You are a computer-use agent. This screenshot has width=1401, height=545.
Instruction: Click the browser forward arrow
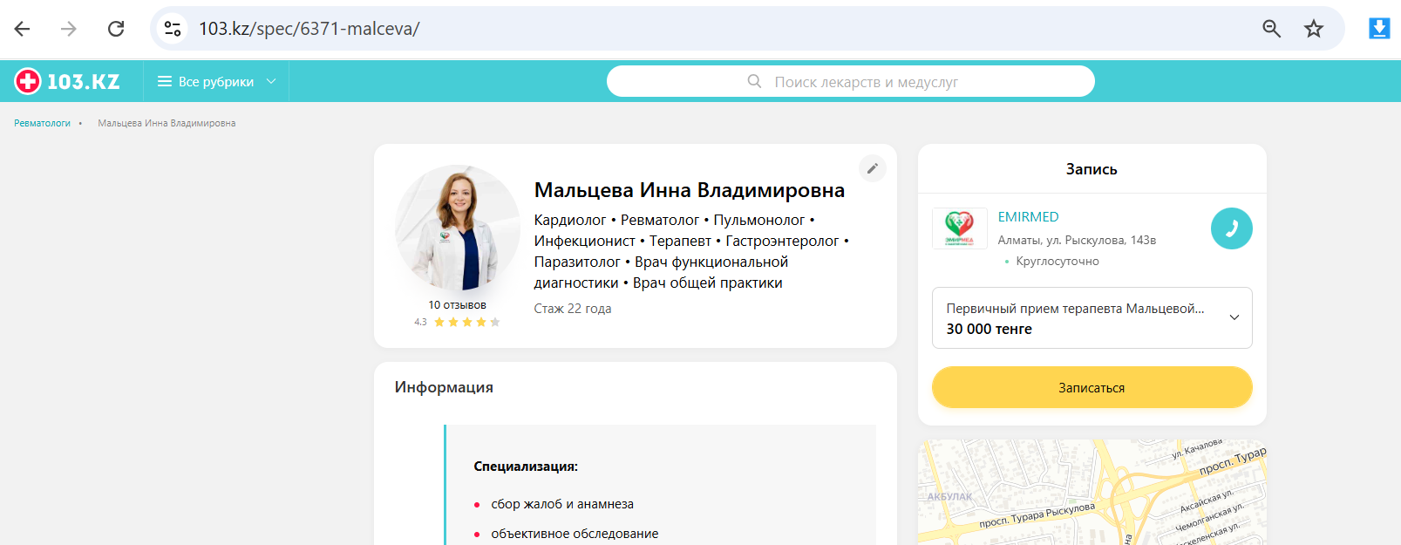(x=69, y=29)
